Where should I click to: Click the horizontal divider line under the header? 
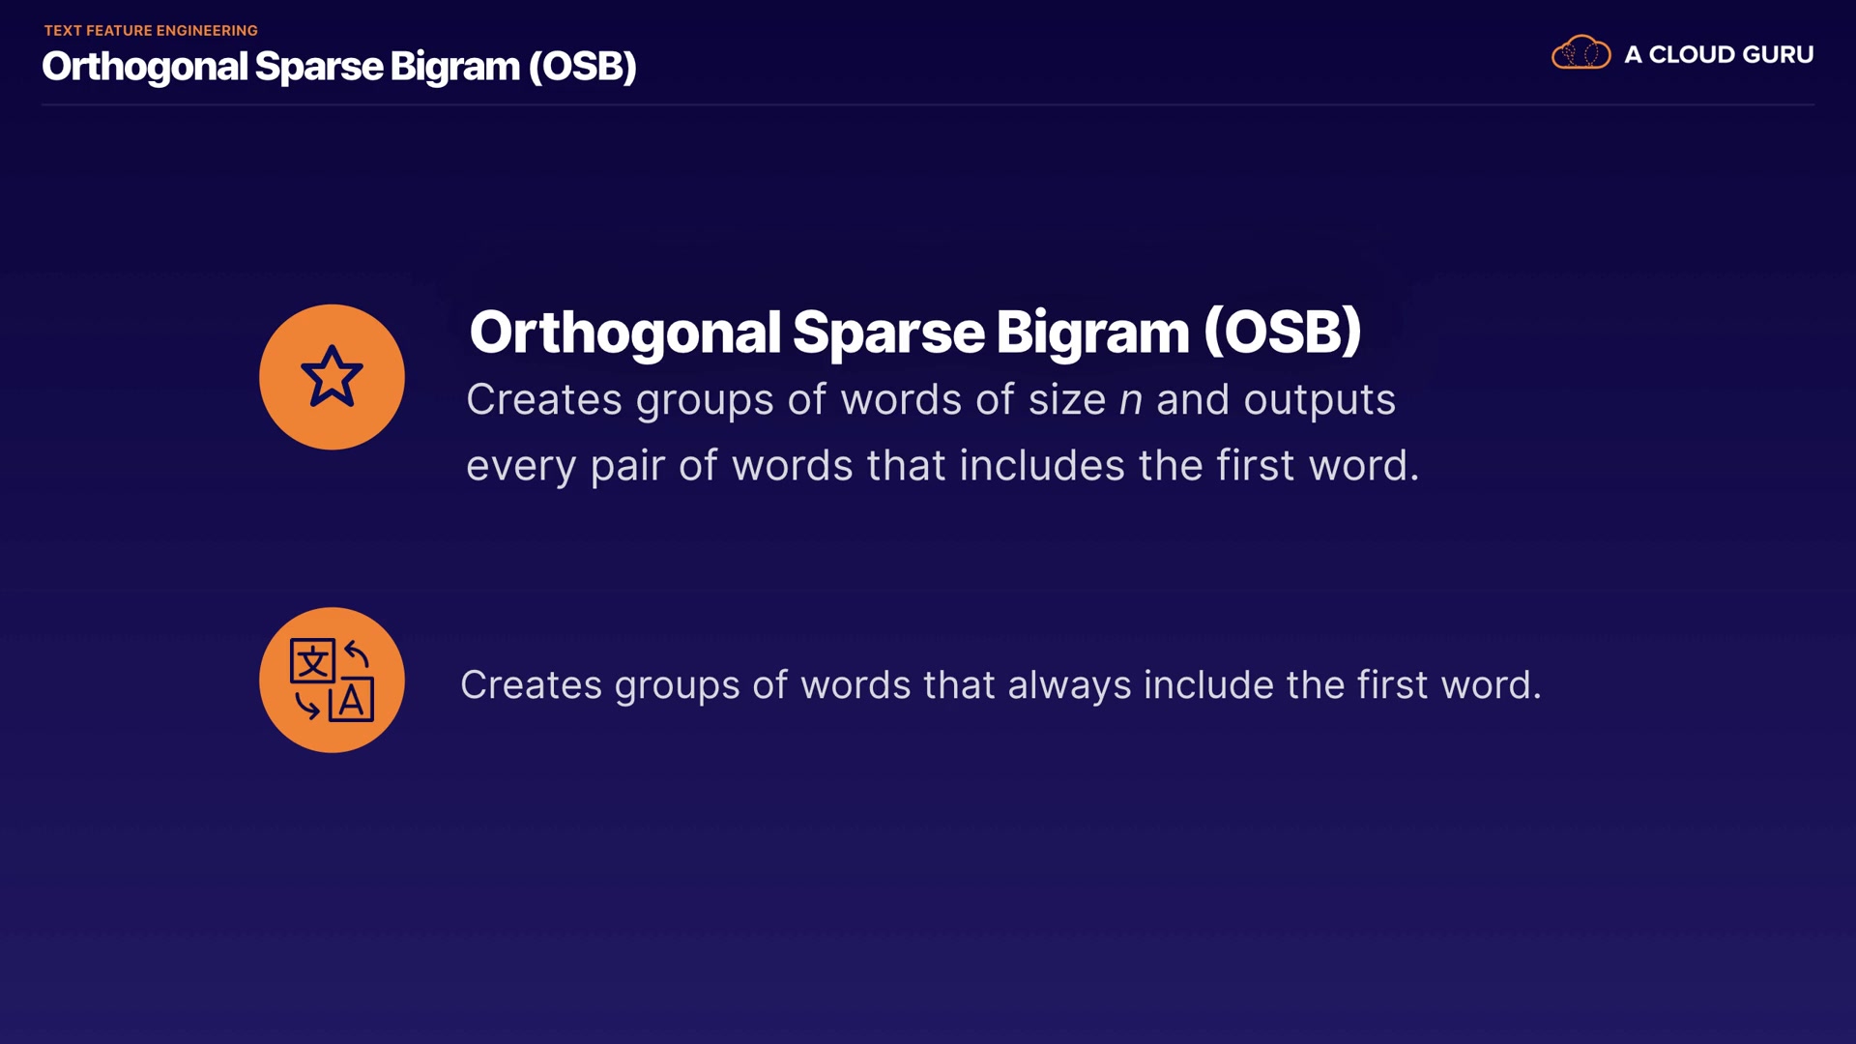click(928, 104)
